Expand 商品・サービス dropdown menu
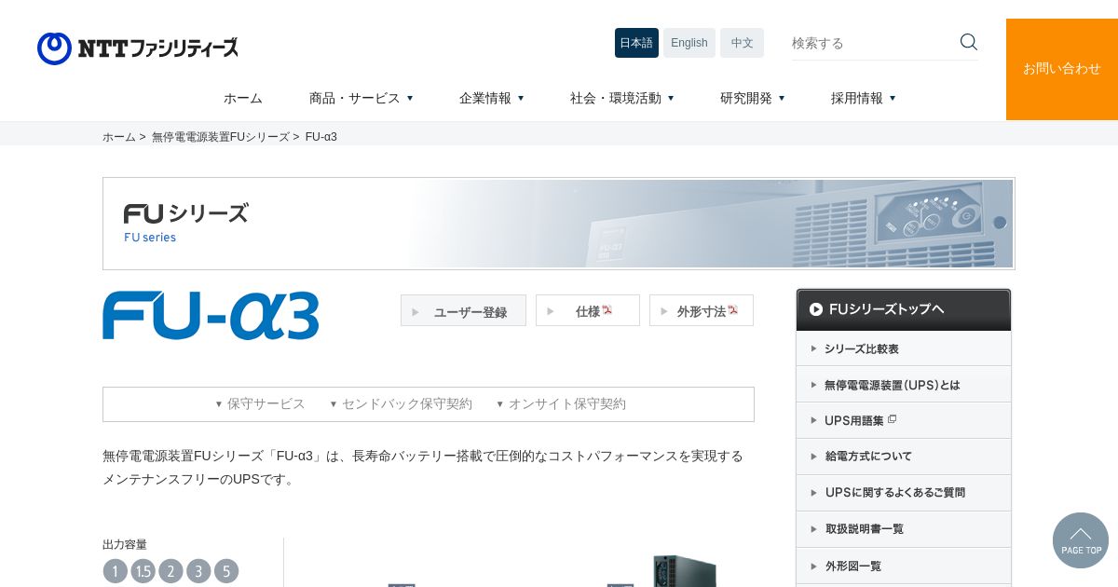1118x587 pixels. tap(361, 98)
